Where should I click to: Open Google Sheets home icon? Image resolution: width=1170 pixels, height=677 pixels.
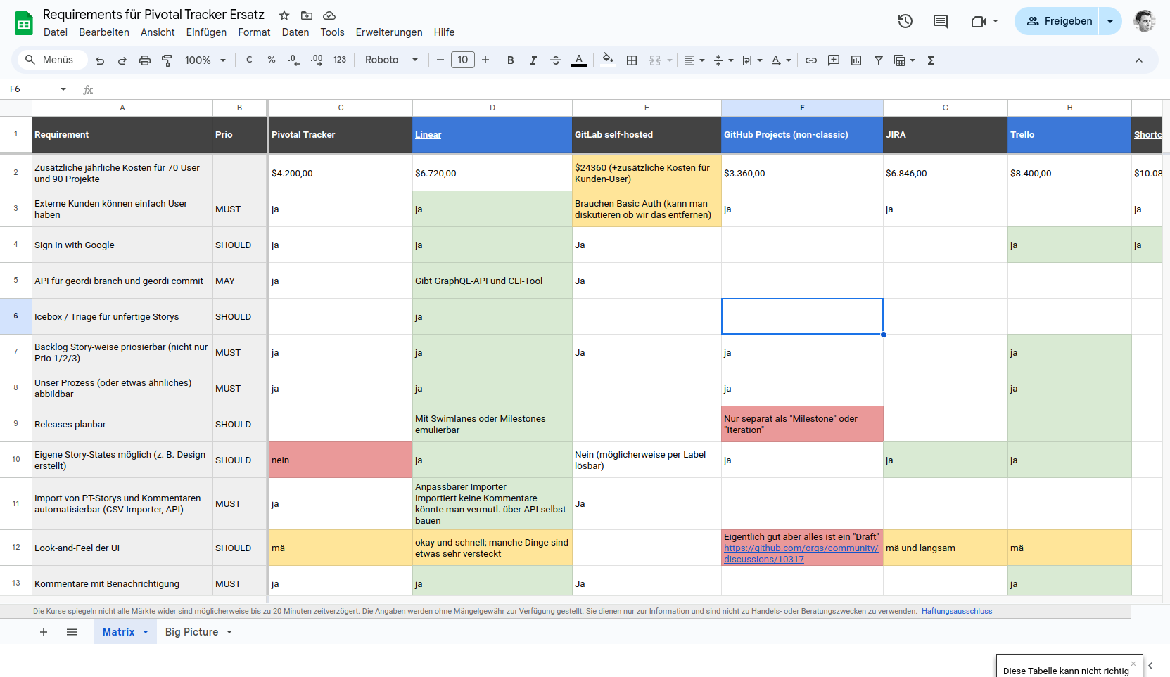point(24,23)
